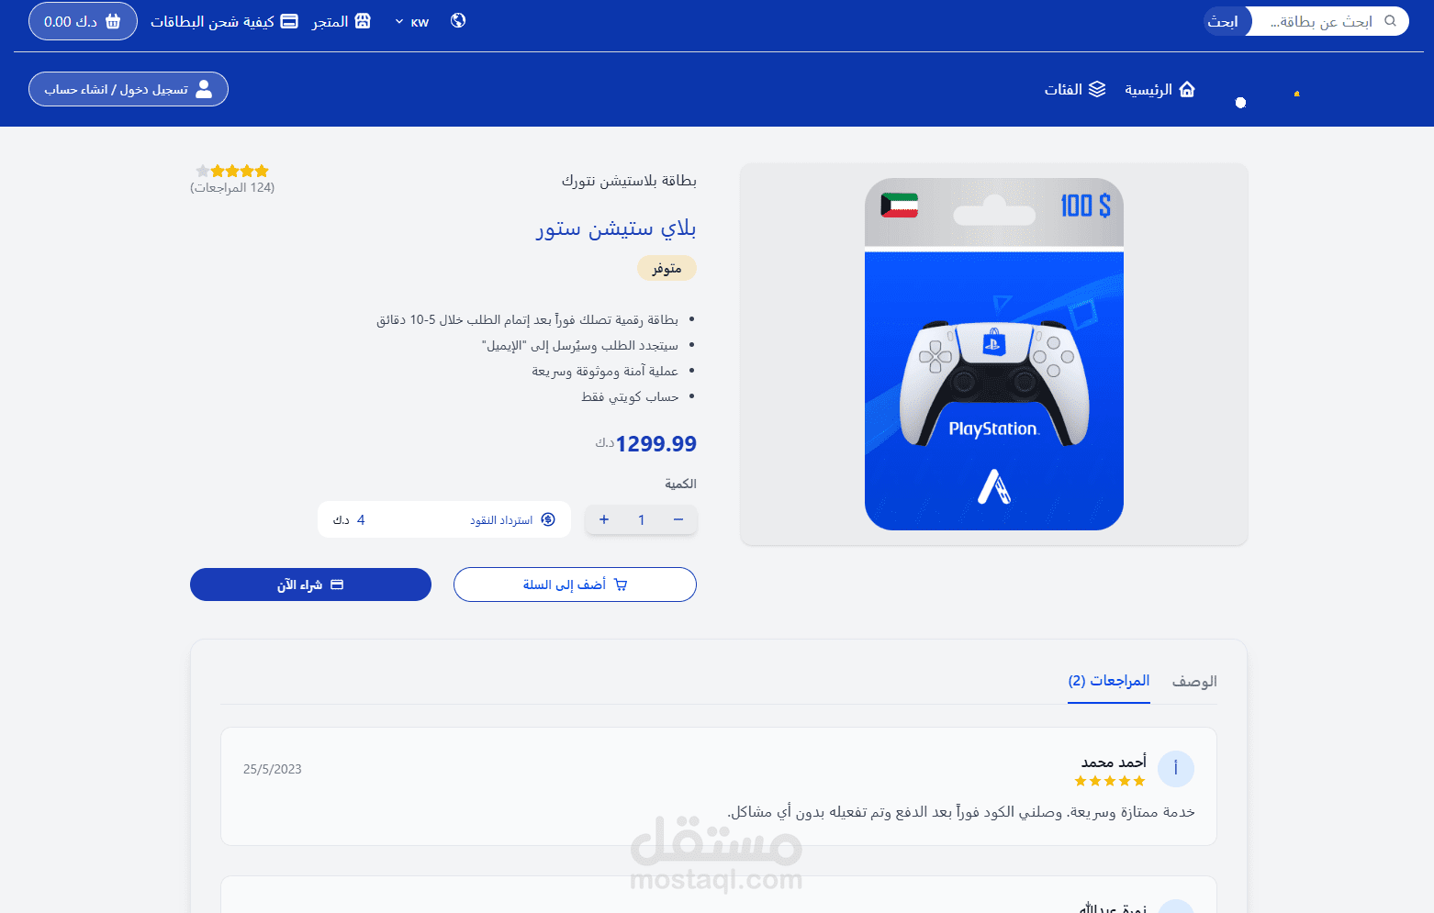Open the الفئات categories menu

click(1075, 89)
